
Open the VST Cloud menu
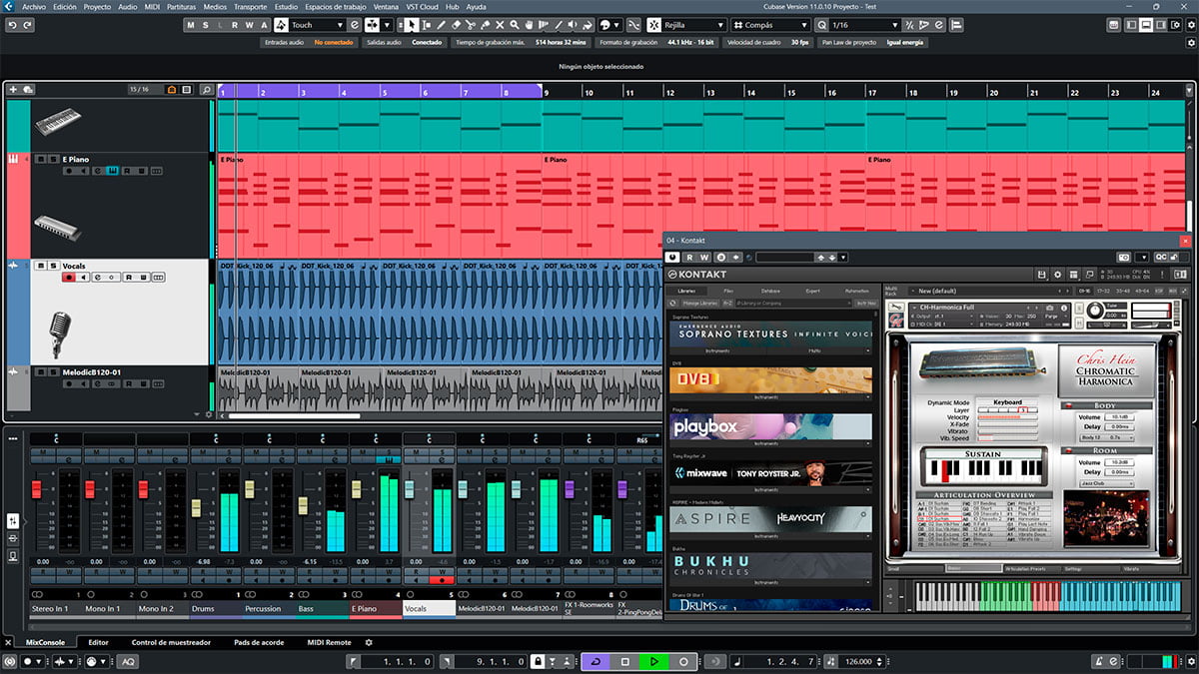[422, 6]
